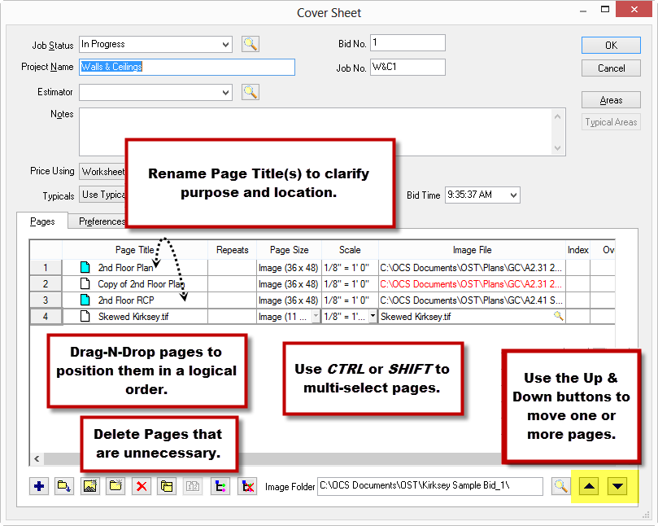
Task: Click the cyan page icon for 2nd Floor RCP
Action: pos(85,300)
